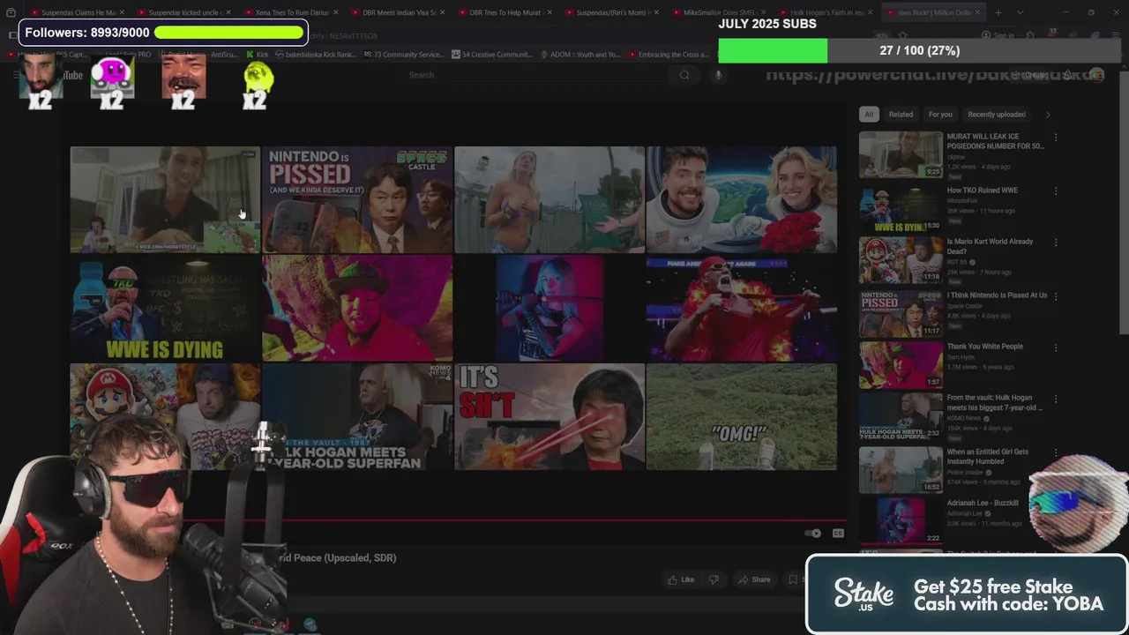Click the thumbs-down dislike icon
Screen dimensions: 1129x635
(x=714, y=579)
